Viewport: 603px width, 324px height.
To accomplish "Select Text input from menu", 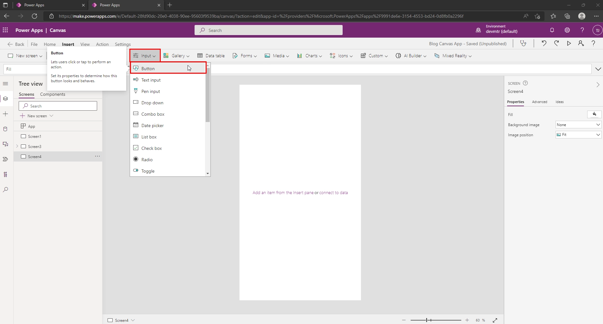I will [168, 80].
